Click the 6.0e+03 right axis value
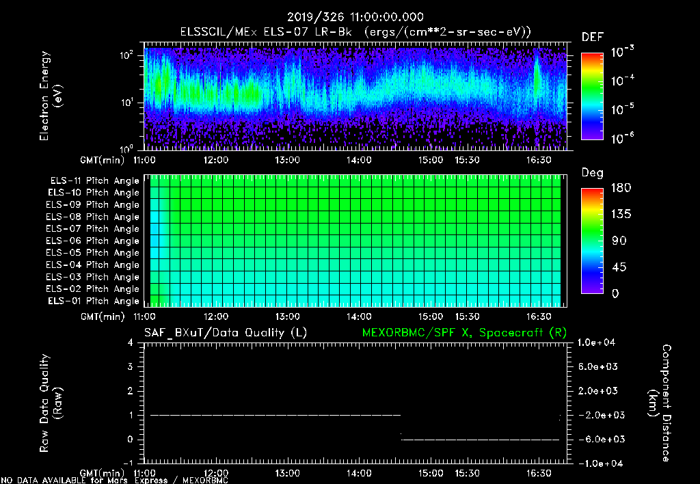 (x=598, y=366)
